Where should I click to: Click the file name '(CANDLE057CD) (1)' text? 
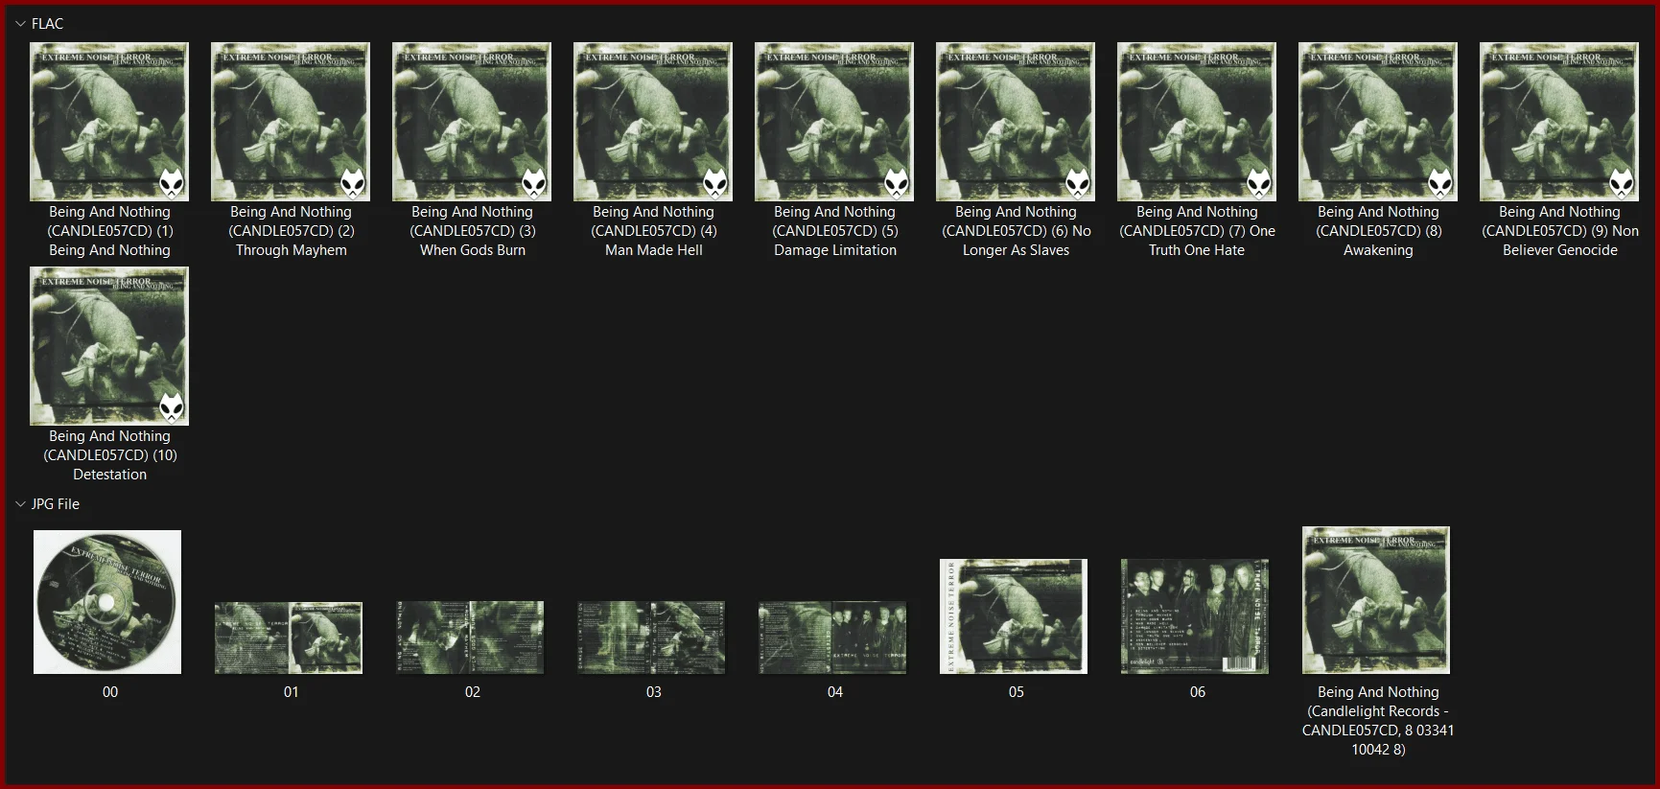pos(110,231)
